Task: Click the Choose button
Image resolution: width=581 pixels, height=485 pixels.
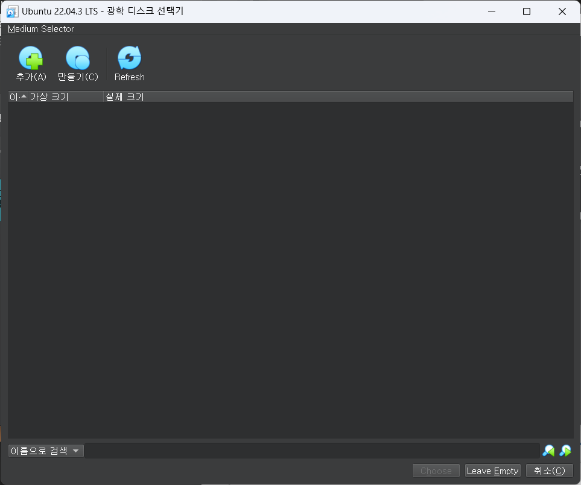Action: (x=436, y=471)
